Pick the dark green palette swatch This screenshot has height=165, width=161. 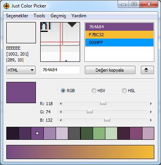pyautogui.click(x=86, y=133)
